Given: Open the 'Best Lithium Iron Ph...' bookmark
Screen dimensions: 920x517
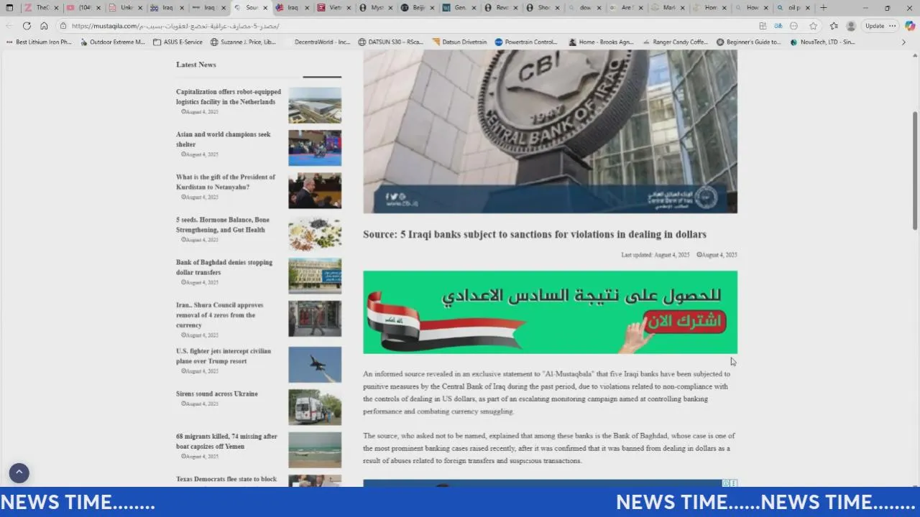Looking at the screenshot, I should (x=40, y=42).
